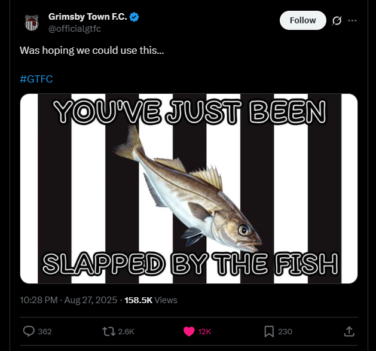The height and width of the screenshot is (351, 376).
Task: View the 158.5K Views analytics
Action: (151, 300)
